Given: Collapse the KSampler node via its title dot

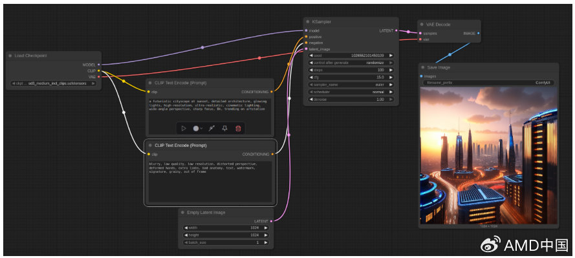Looking at the screenshot, I should pos(309,22).
